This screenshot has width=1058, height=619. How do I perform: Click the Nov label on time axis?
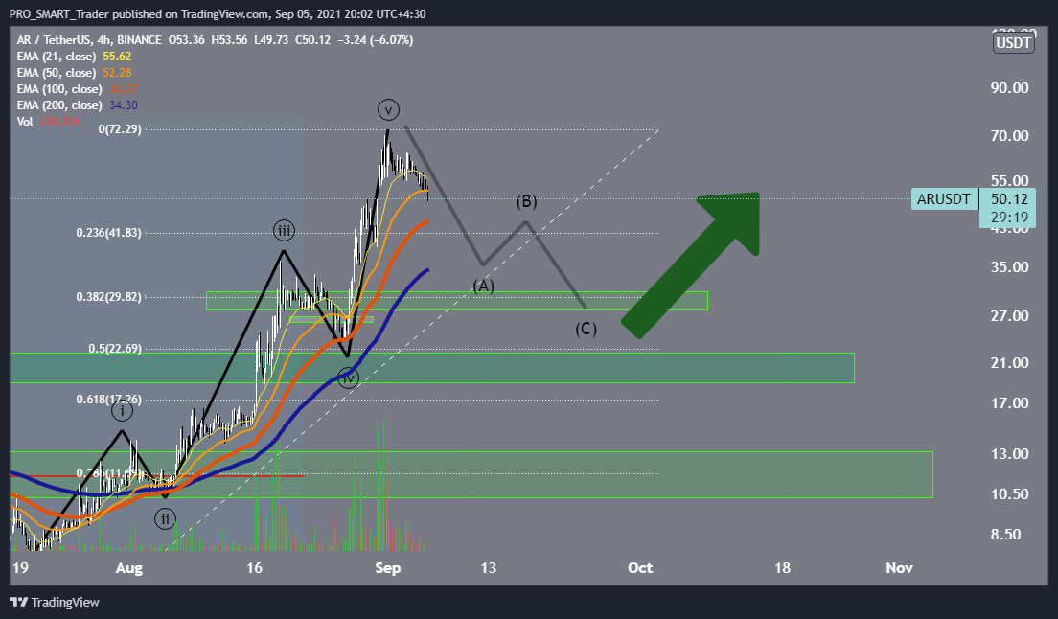point(899,568)
